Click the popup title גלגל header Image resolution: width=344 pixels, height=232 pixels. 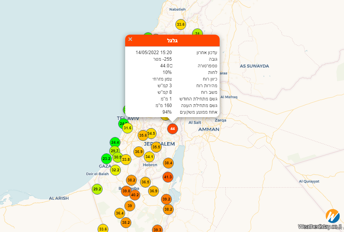point(172,40)
